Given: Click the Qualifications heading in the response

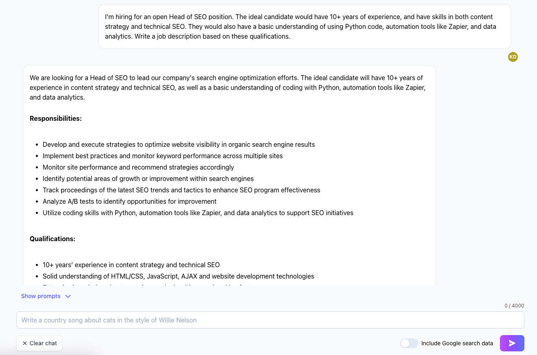Looking at the screenshot, I should (x=53, y=239).
